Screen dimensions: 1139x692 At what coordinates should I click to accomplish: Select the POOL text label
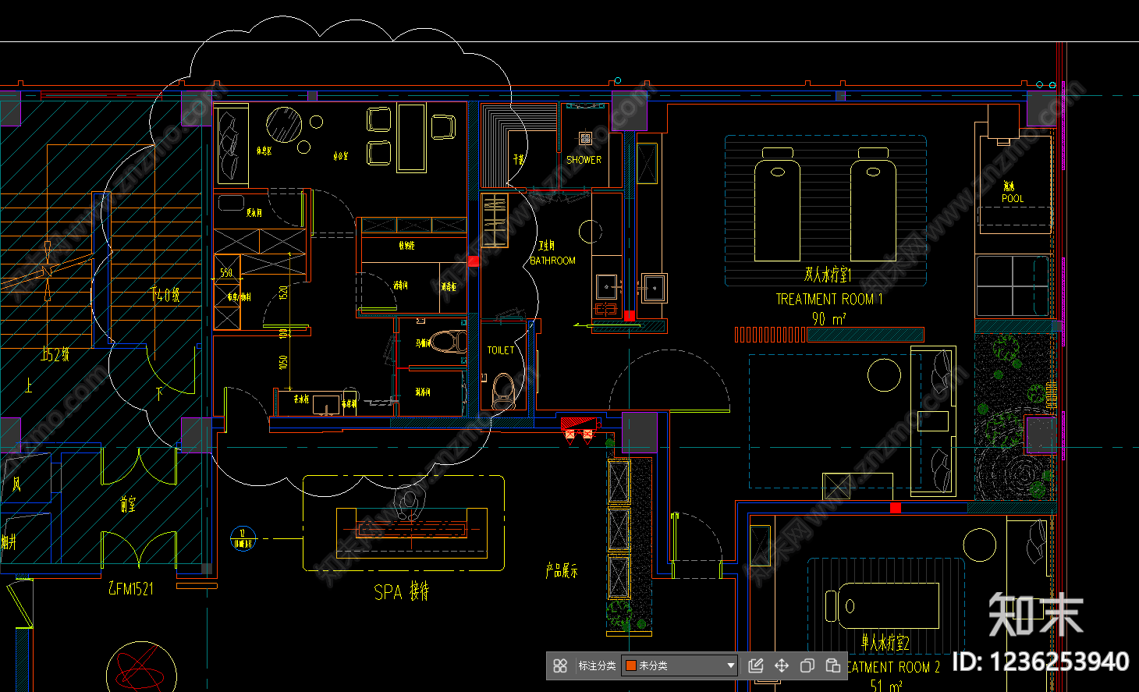[x=1013, y=199]
